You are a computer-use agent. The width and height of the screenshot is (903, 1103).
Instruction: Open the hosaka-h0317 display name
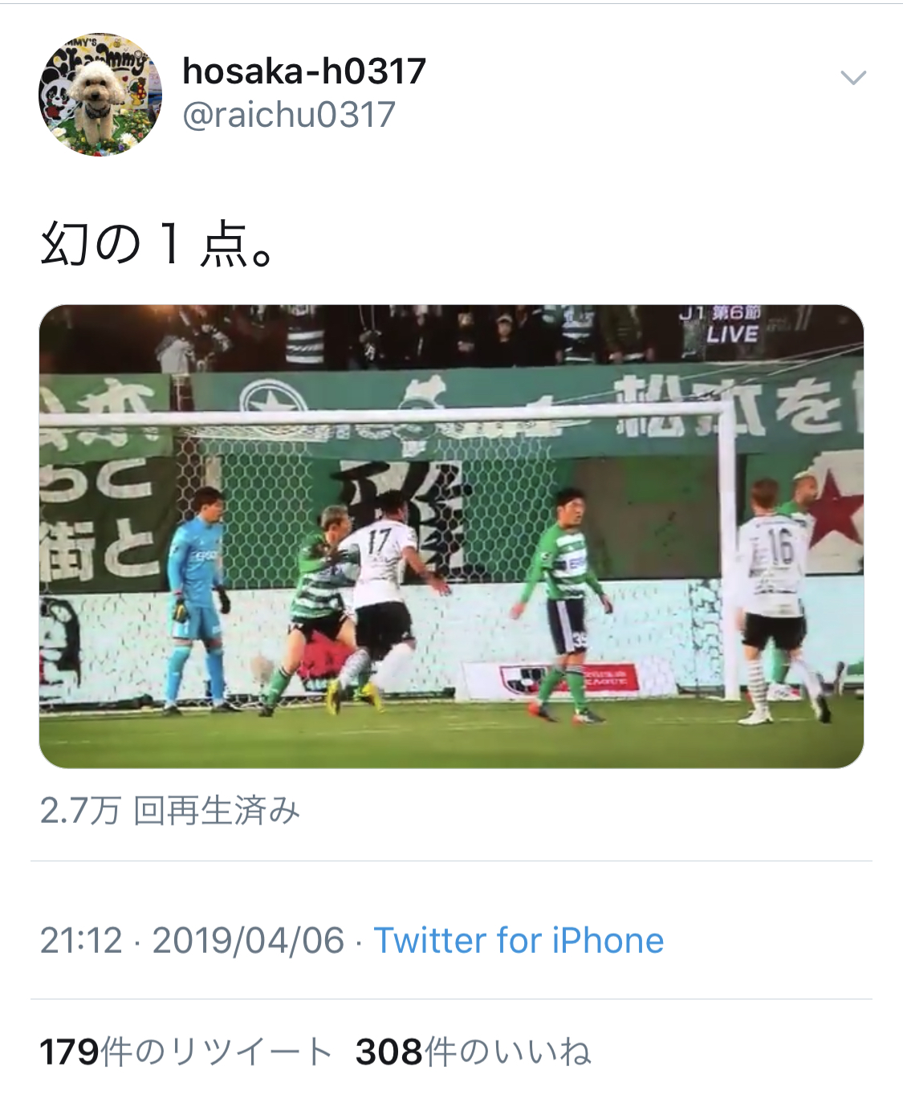point(304,71)
